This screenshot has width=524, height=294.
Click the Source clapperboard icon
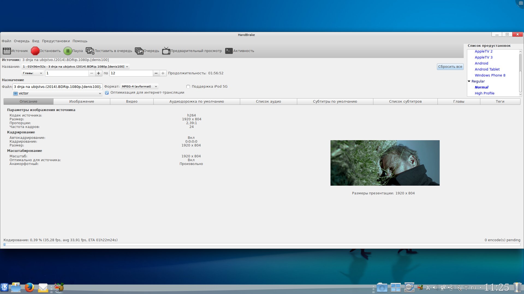7,51
